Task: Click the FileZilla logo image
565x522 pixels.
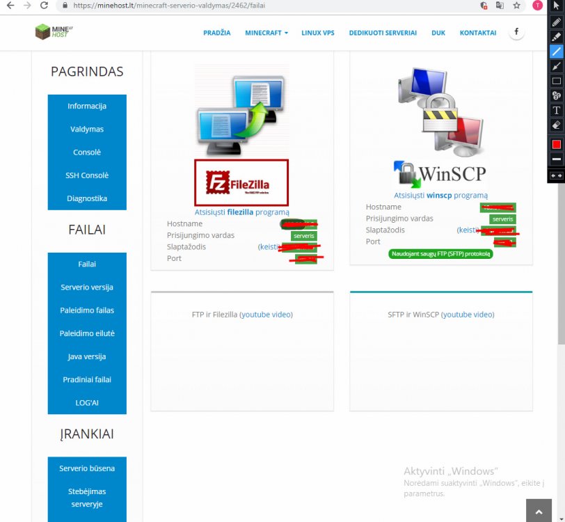Action: tap(241, 183)
